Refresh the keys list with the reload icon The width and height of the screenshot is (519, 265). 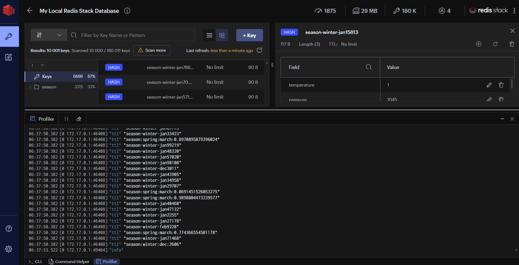coord(259,50)
